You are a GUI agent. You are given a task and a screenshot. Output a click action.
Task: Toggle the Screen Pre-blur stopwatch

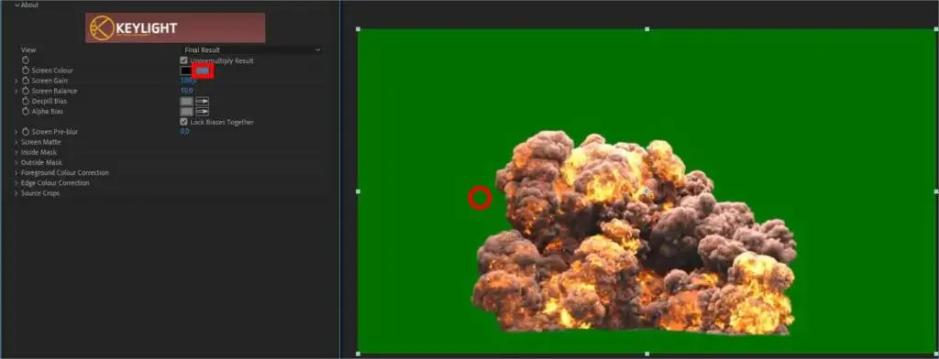[x=26, y=132]
